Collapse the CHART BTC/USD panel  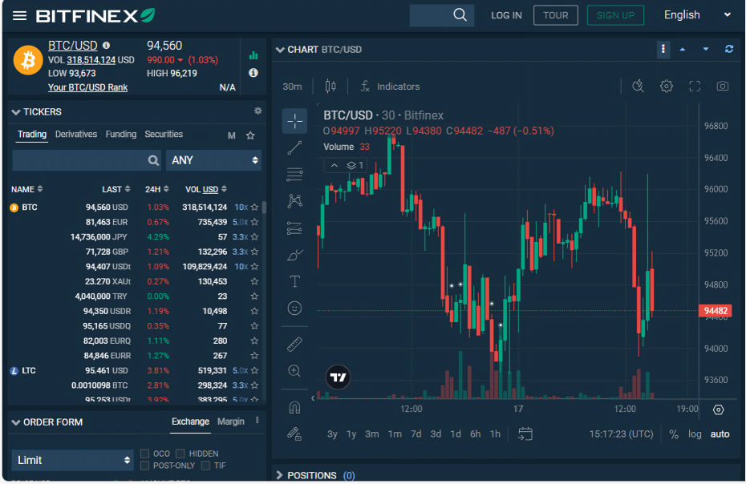280,50
